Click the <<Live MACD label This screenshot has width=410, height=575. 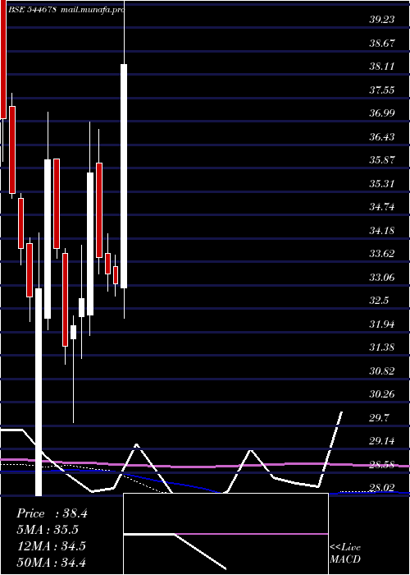click(345, 553)
